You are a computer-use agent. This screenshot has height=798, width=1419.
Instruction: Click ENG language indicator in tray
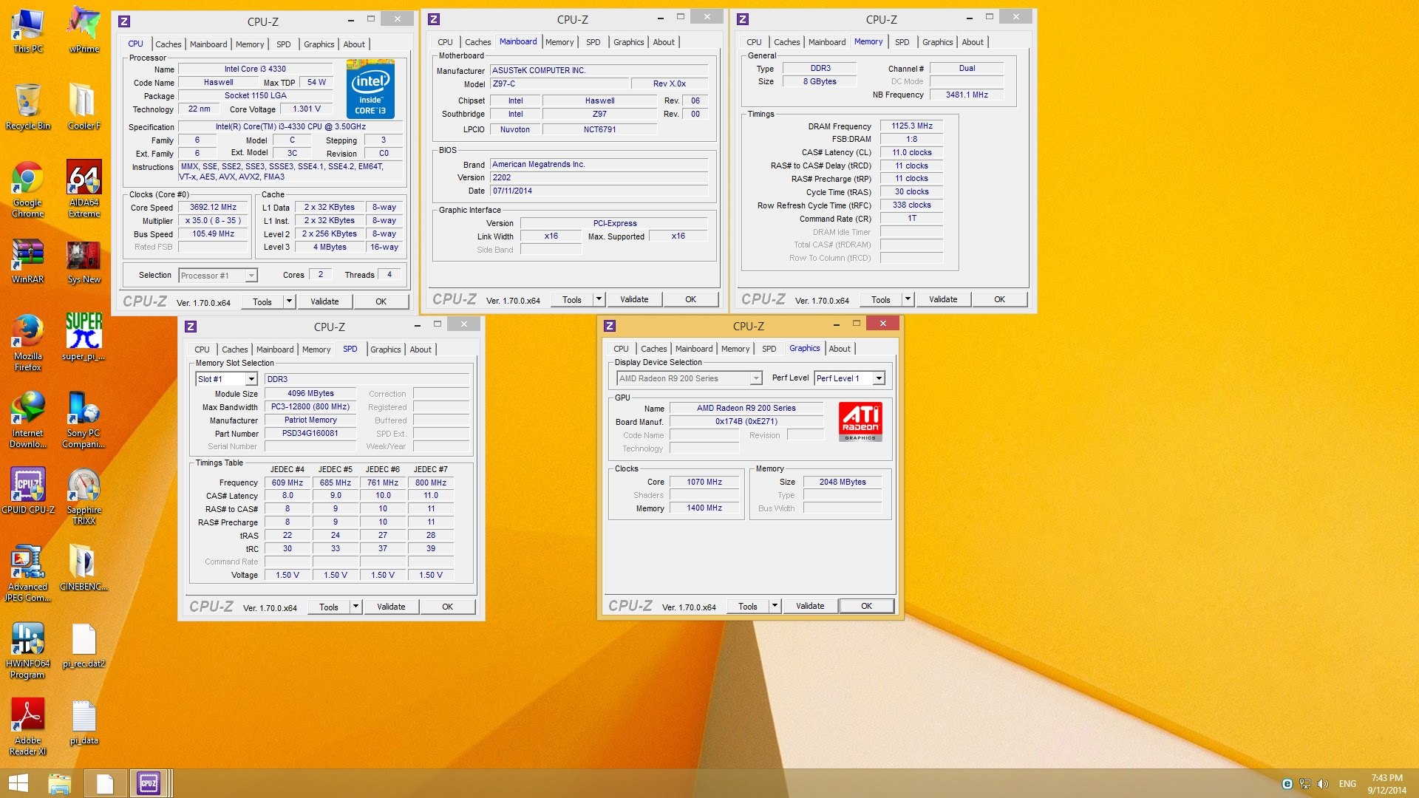click(1347, 784)
